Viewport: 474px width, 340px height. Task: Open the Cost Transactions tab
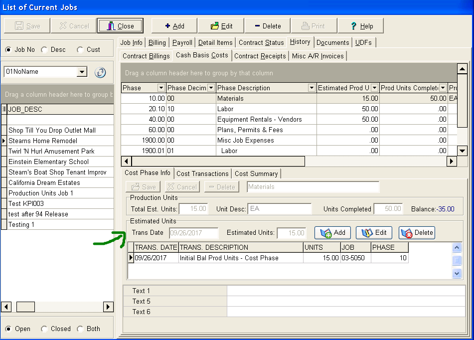tap(202, 173)
